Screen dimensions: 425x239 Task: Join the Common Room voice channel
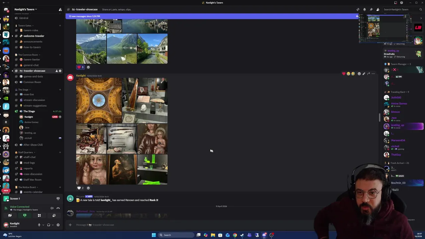point(38,82)
